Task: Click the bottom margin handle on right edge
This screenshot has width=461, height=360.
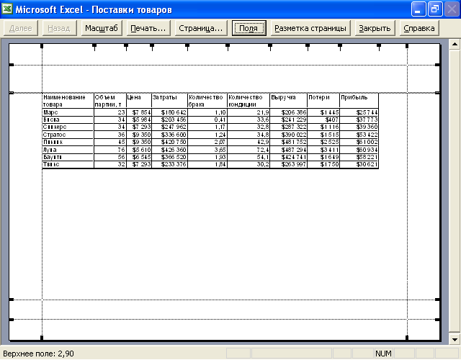Action: (x=437, y=300)
